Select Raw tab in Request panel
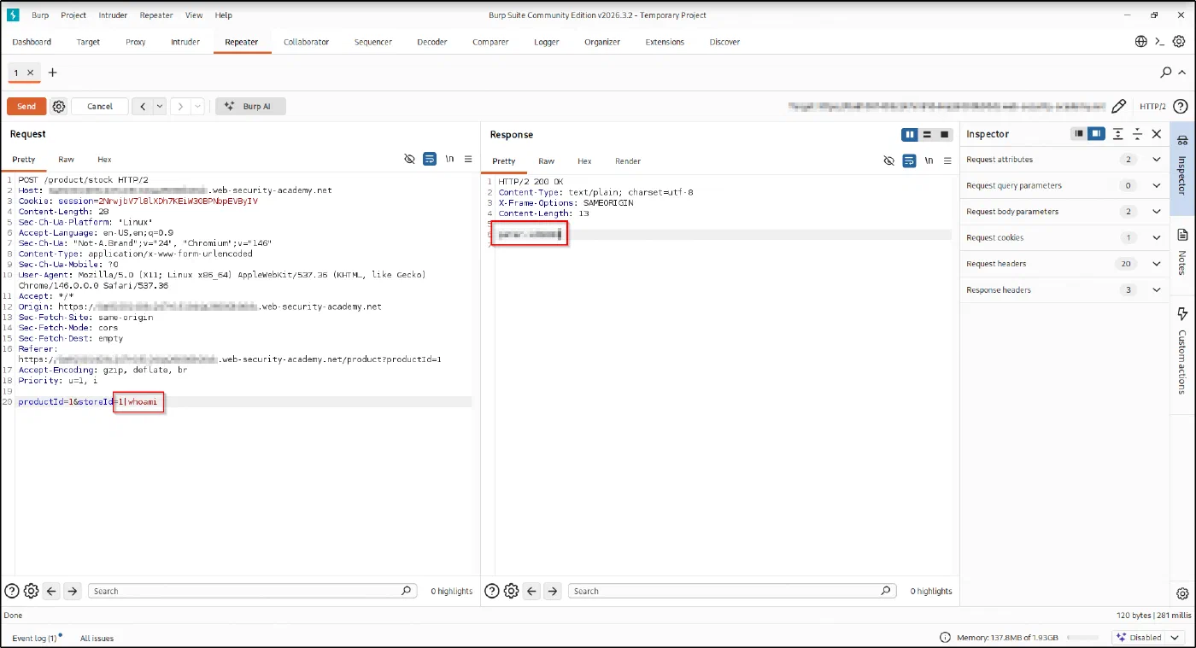Screen dimensions: 1196x648 [x=66, y=160]
